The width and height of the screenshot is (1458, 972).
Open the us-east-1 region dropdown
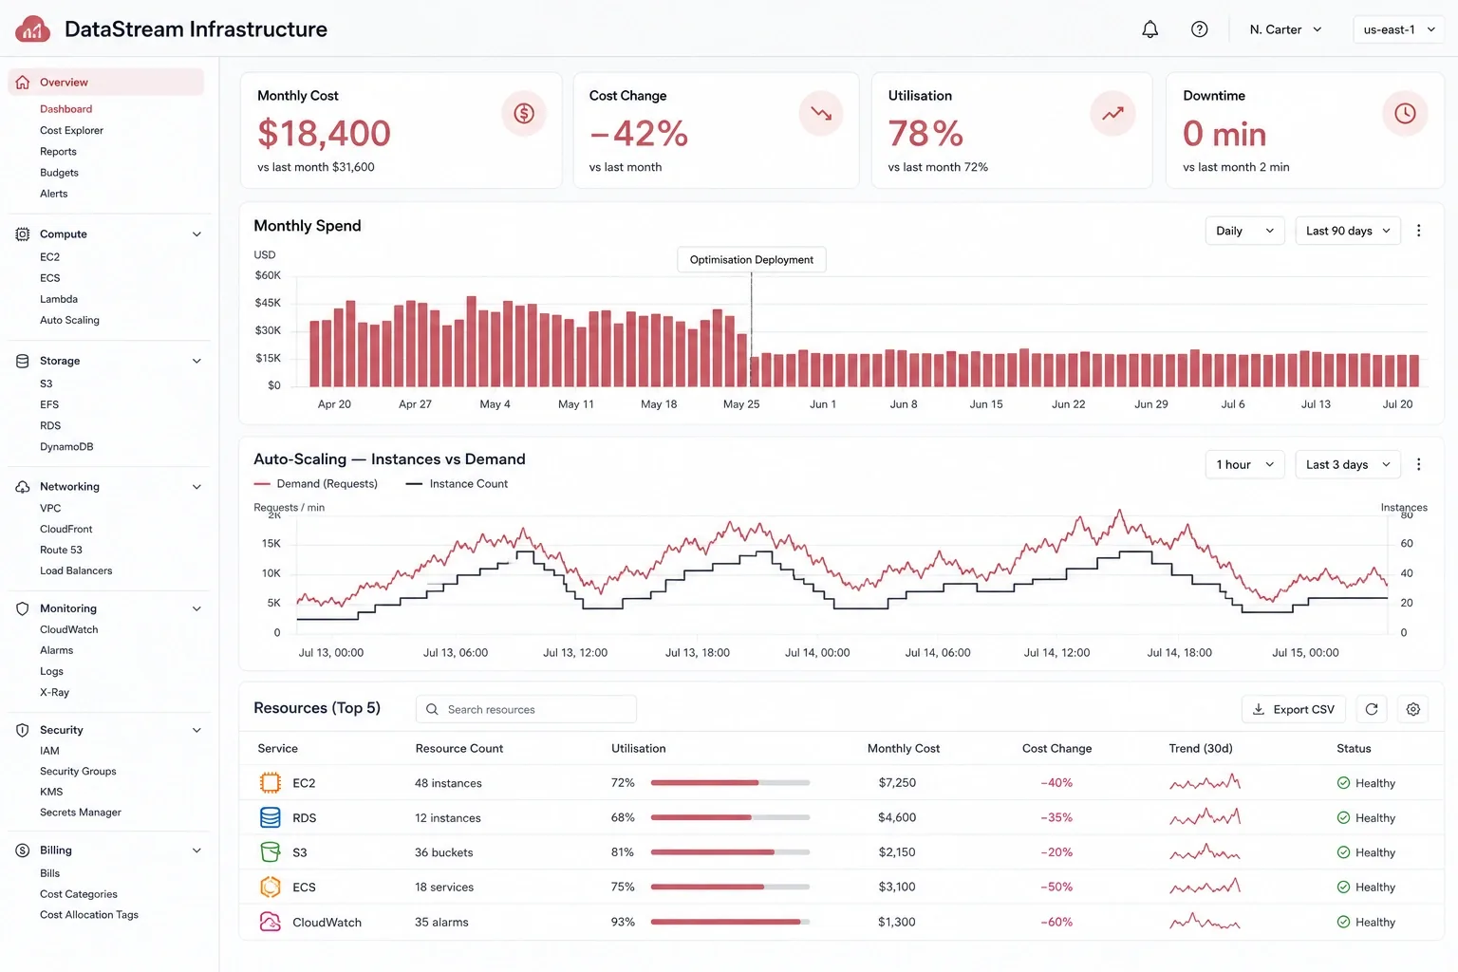(1398, 29)
